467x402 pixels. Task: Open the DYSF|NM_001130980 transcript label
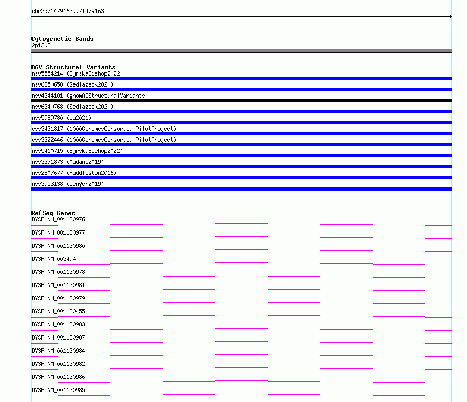(58, 246)
